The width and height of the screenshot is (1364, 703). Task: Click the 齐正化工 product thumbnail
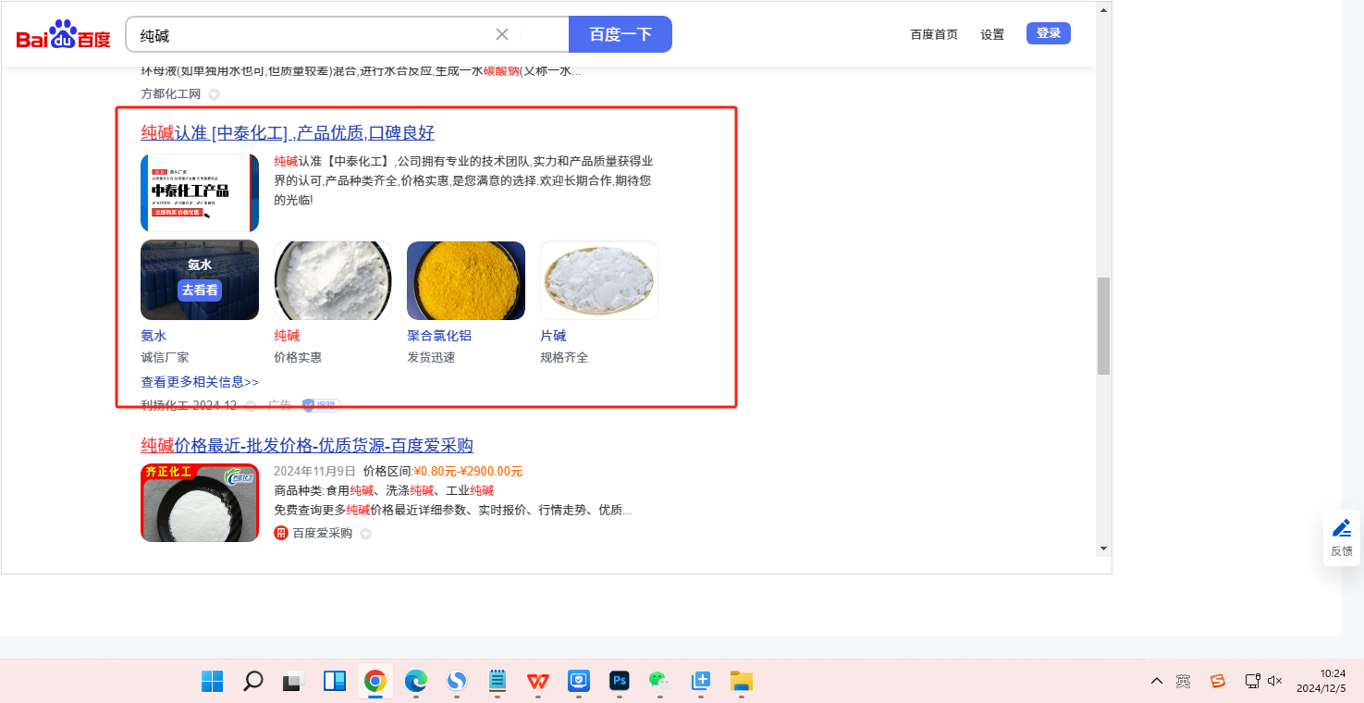click(200, 502)
